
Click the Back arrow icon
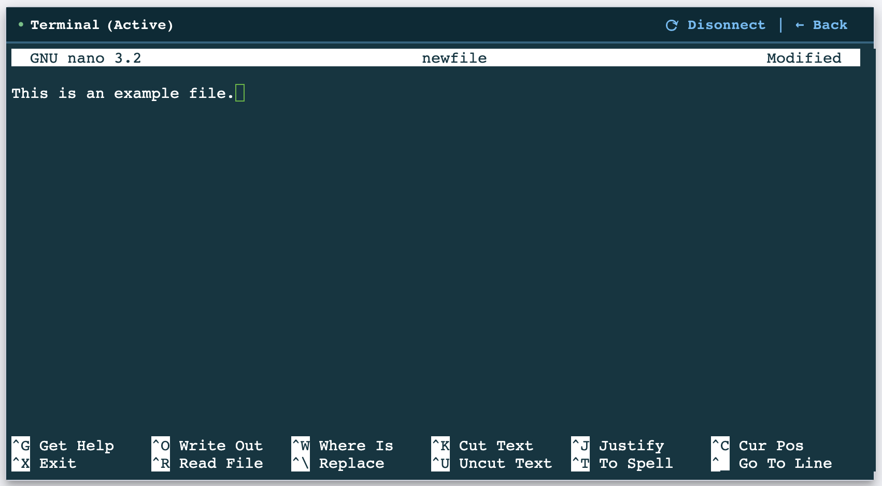[799, 24]
